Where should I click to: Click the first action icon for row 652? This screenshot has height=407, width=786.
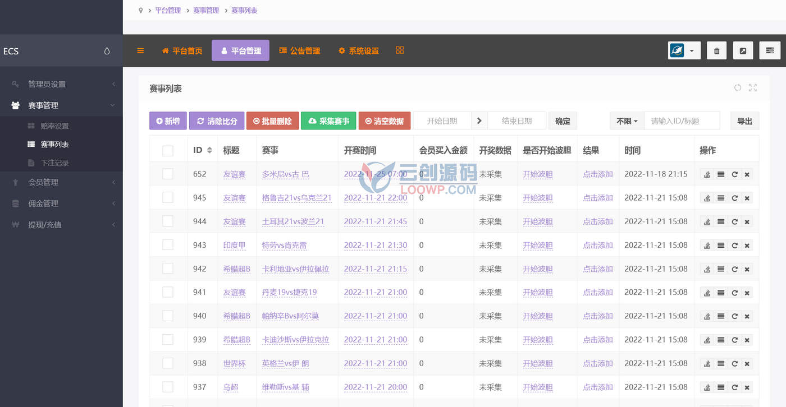(x=707, y=174)
